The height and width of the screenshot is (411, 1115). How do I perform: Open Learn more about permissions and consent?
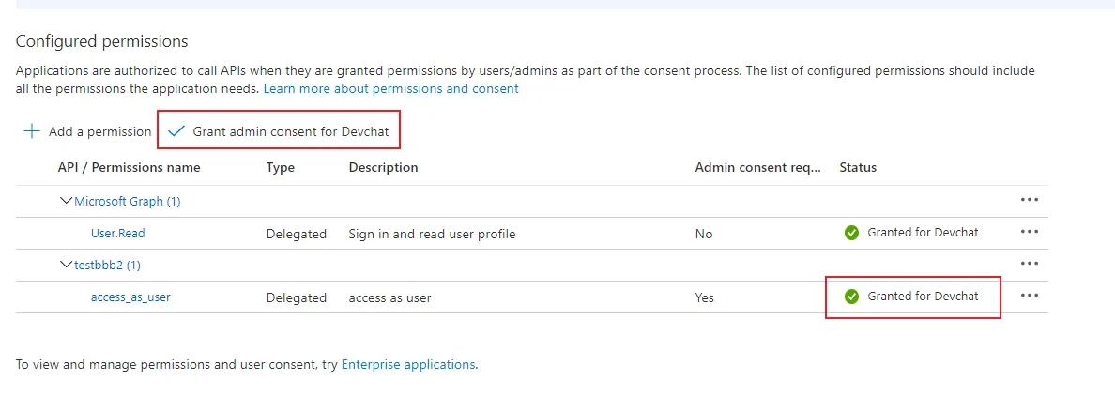(390, 88)
